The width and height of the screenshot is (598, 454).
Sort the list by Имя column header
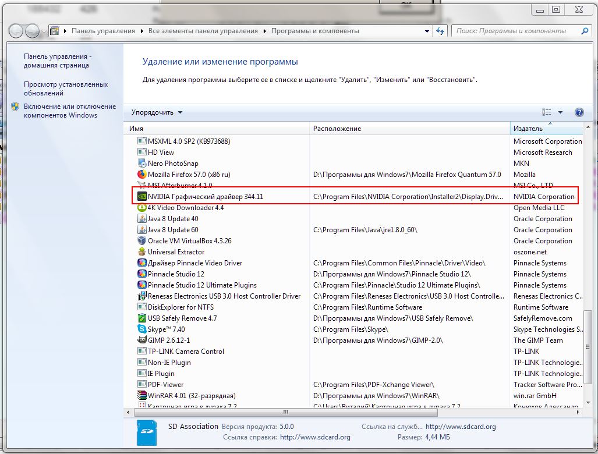217,129
